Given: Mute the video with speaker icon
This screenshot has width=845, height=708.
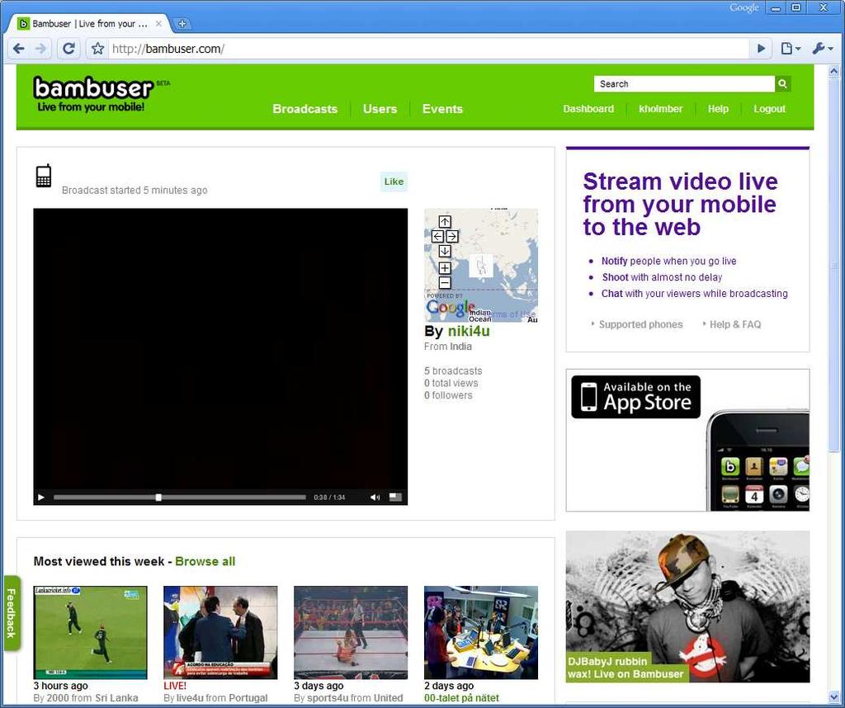Looking at the screenshot, I should pos(375,498).
